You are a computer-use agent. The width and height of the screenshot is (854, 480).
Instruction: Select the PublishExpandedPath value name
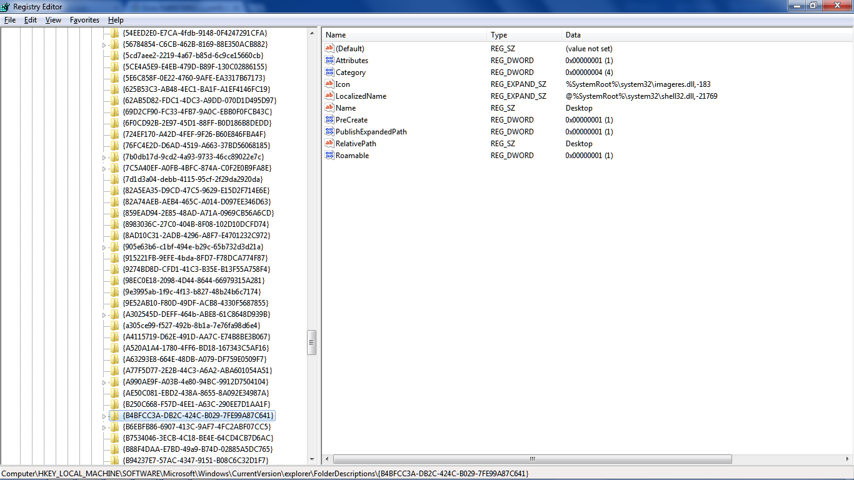371,131
